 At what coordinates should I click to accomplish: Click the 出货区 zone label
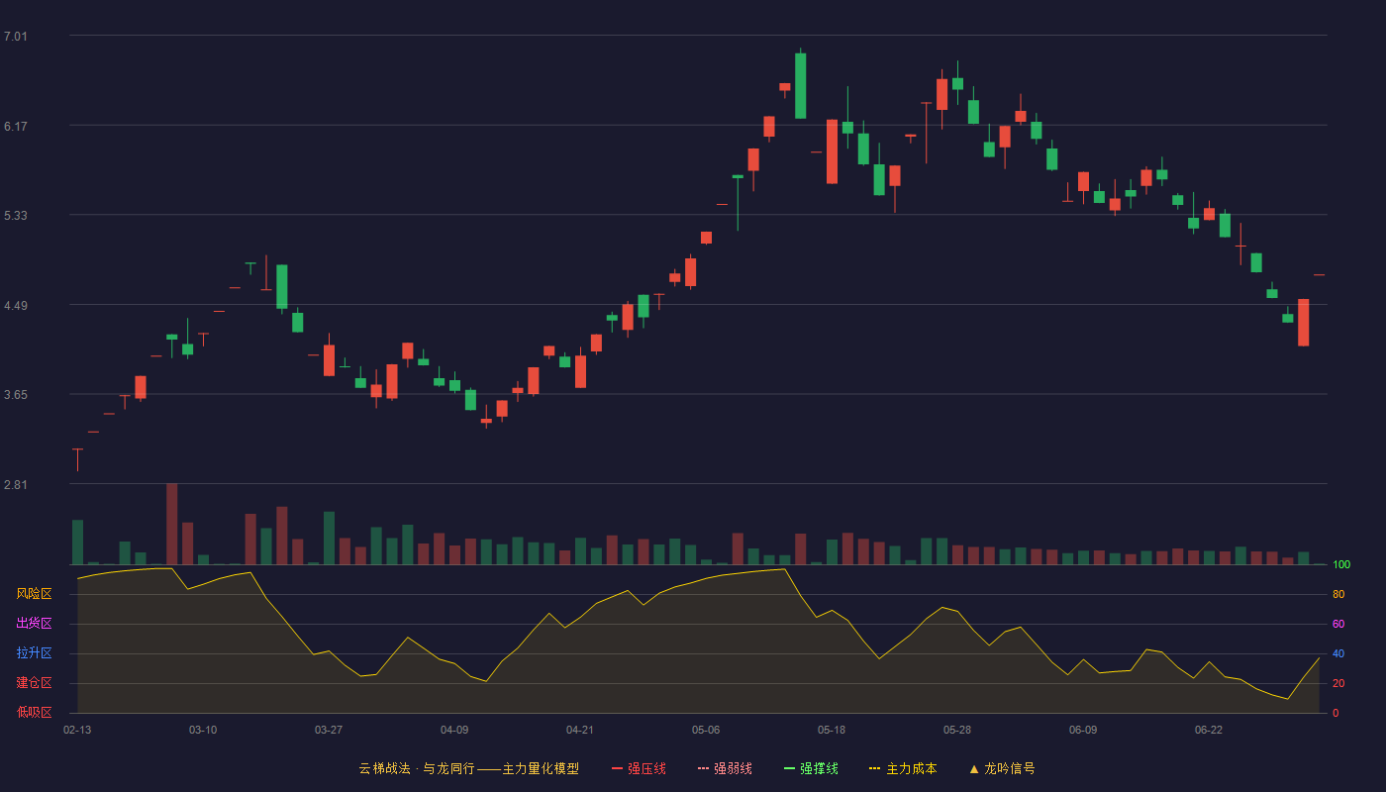34,624
